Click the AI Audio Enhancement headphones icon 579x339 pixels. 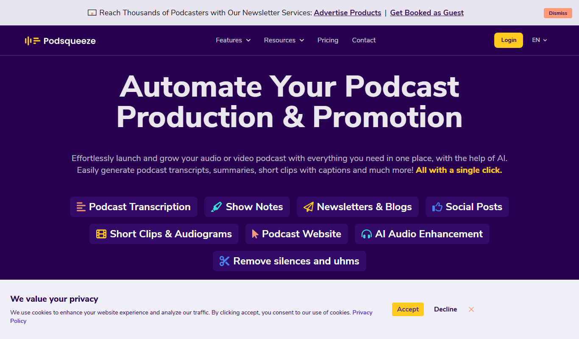(x=367, y=234)
